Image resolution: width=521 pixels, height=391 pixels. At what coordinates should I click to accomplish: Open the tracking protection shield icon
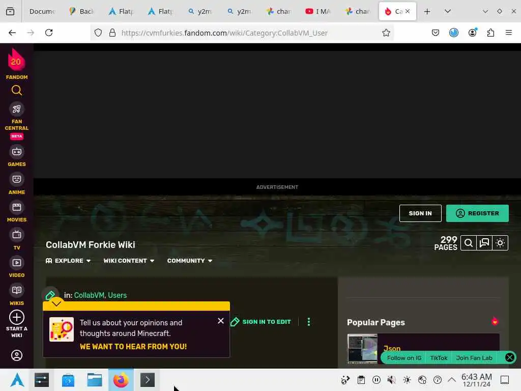pos(98,33)
